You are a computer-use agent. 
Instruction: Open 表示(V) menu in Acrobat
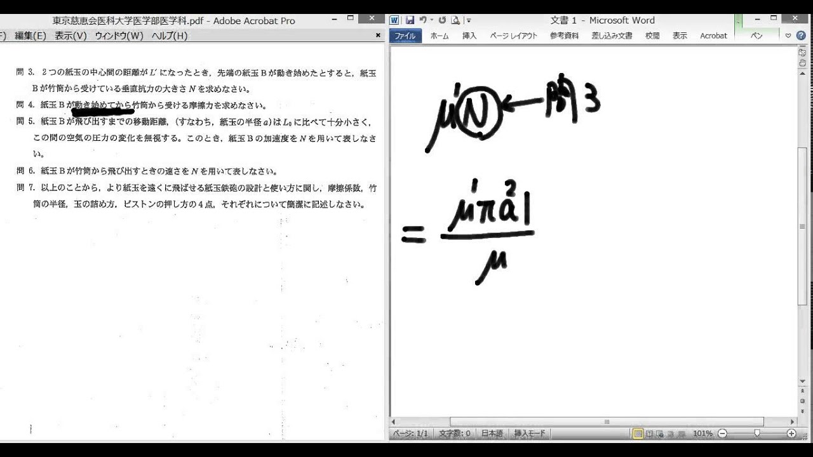point(71,36)
